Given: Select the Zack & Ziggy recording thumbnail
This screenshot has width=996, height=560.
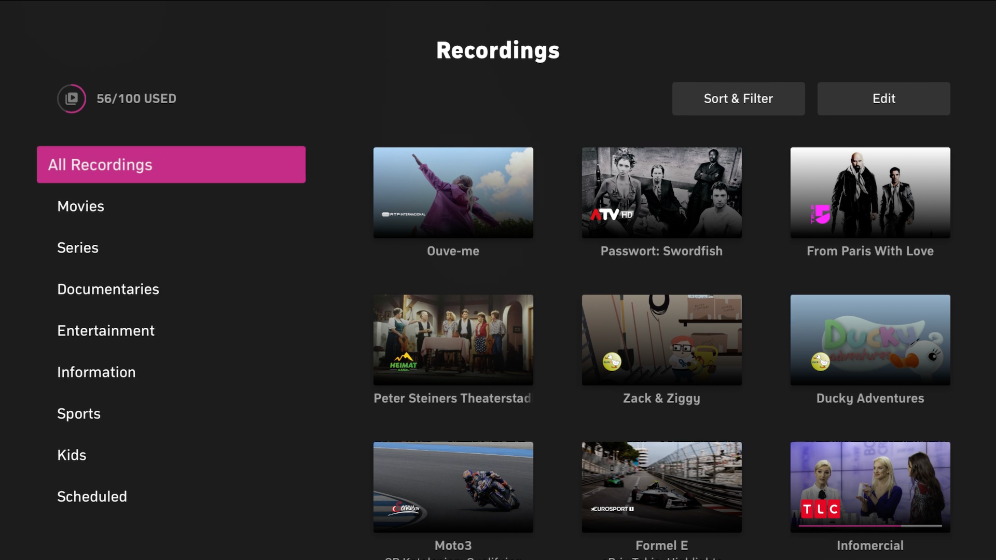Looking at the screenshot, I should [662, 340].
